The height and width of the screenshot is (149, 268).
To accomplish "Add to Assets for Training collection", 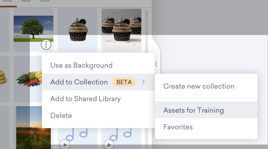I will tap(194, 110).
